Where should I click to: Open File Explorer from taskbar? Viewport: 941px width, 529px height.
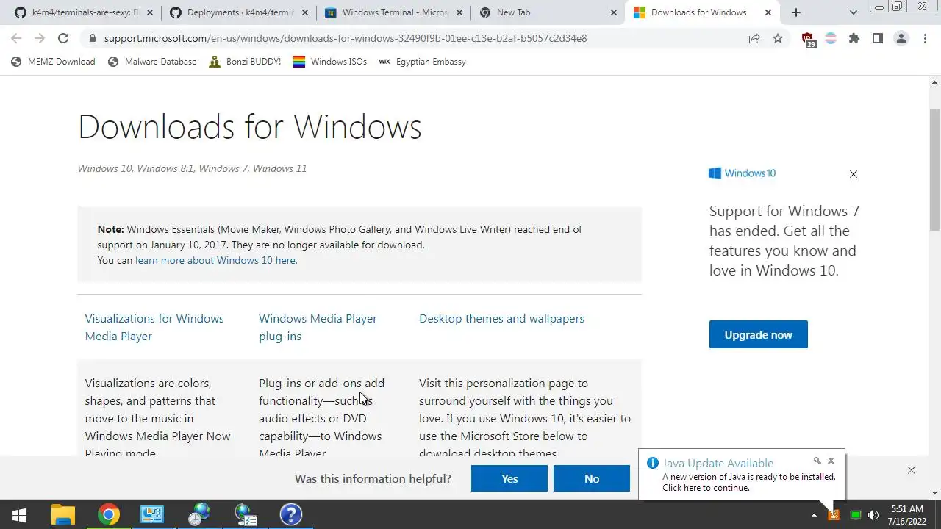coord(63,514)
